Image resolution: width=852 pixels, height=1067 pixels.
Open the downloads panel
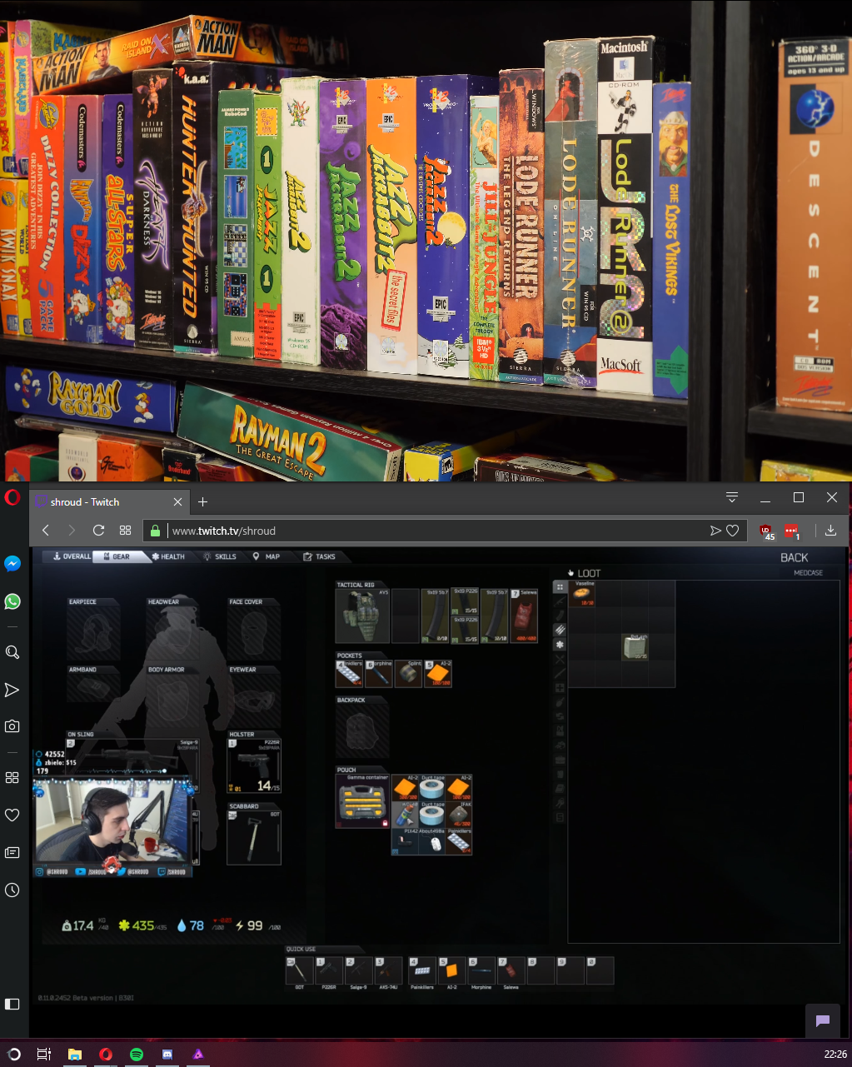(x=830, y=531)
